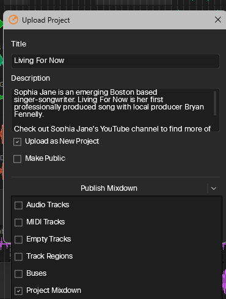Close the Upload Project dialog
This screenshot has height=299, width=226.
point(218,20)
